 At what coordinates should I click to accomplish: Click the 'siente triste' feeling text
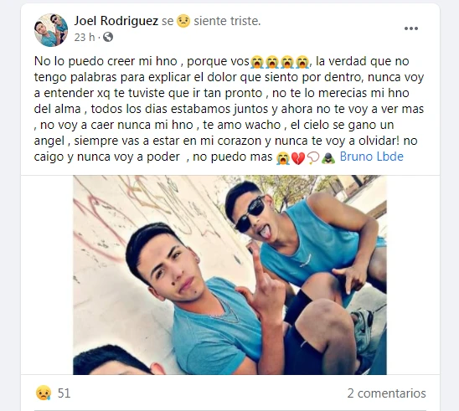tap(227, 21)
